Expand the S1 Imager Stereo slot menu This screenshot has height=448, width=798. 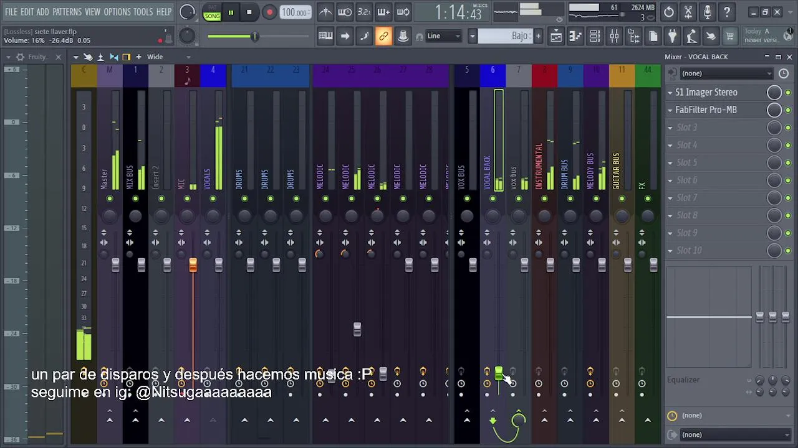[x=670, y=93]
